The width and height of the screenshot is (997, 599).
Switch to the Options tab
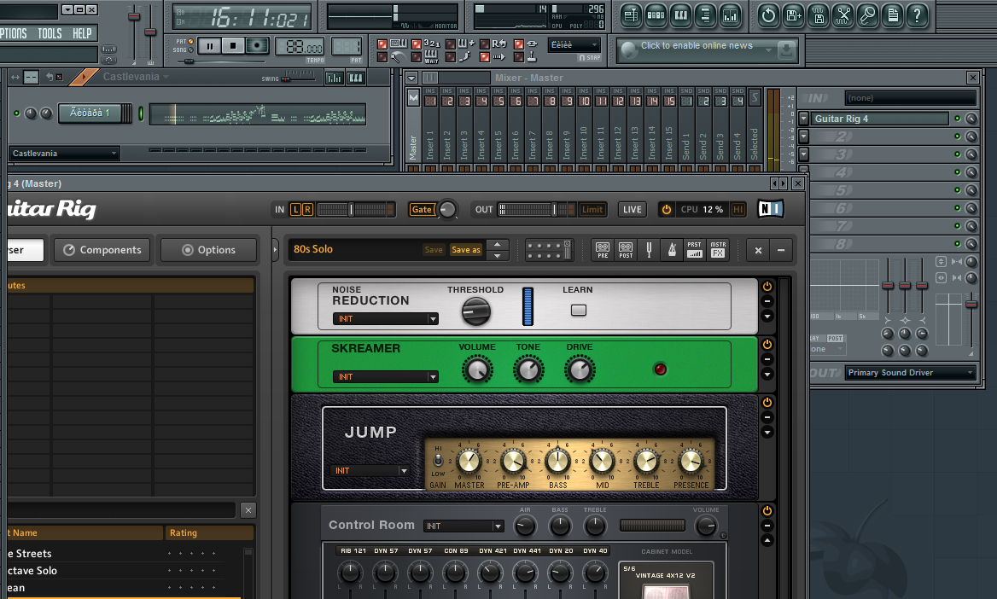(x=208, y=250)
